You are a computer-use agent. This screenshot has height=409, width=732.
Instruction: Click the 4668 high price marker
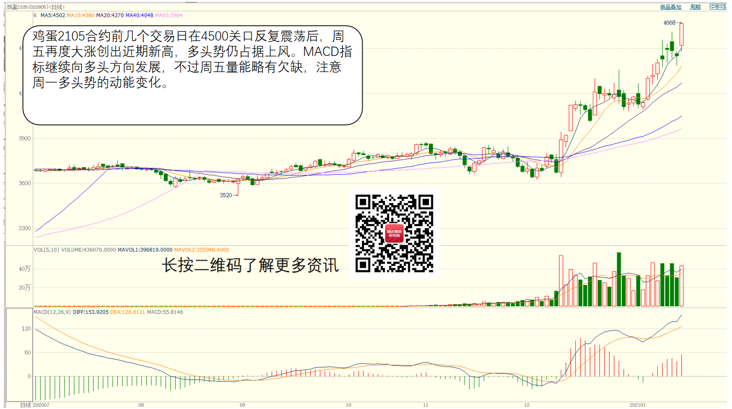[x=669, y=23]
